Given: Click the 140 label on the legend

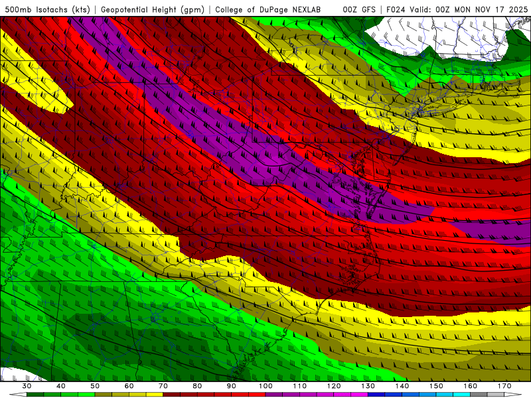Looking at the screenshot, I should tap(402, 386).
